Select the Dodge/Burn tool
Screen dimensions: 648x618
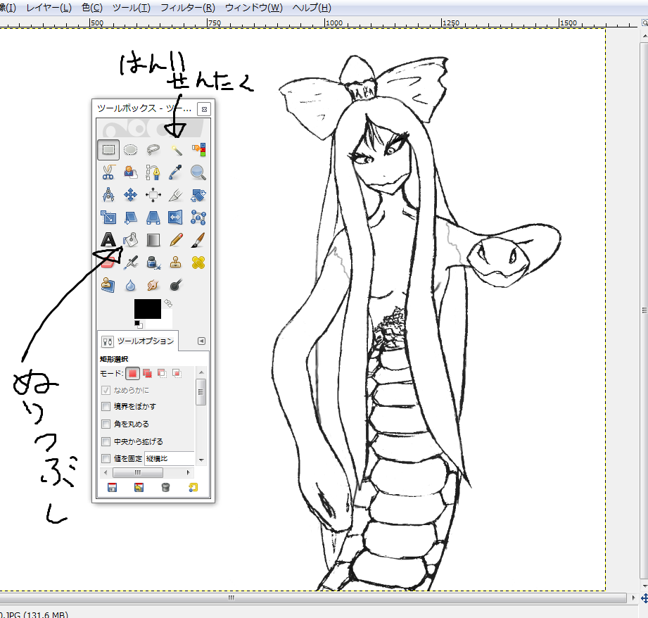tap(176, 285)
